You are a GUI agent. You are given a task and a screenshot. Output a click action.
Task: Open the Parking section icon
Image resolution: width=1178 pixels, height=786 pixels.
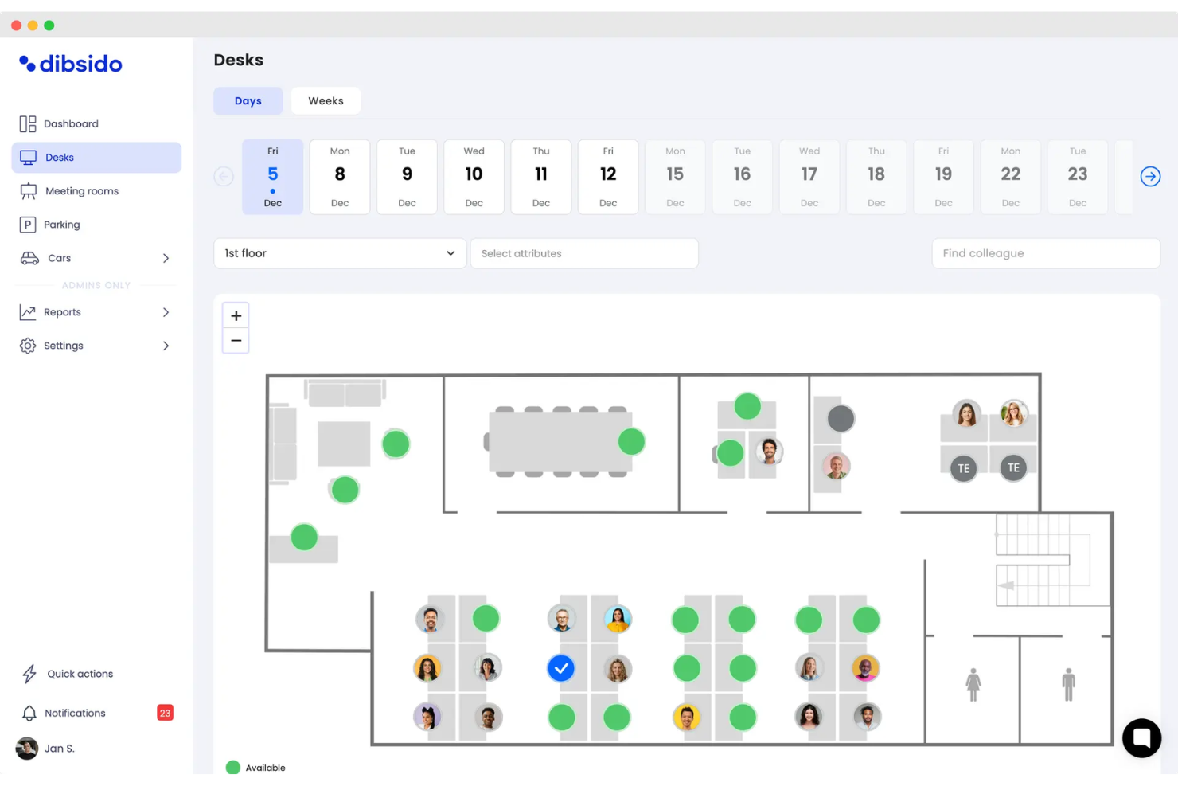point(28,225)
